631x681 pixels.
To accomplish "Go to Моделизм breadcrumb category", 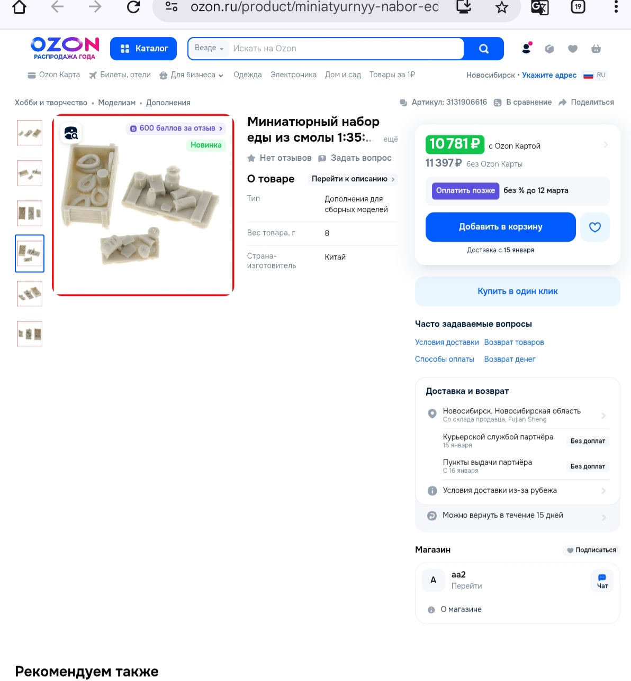I will tap(116, 103).
